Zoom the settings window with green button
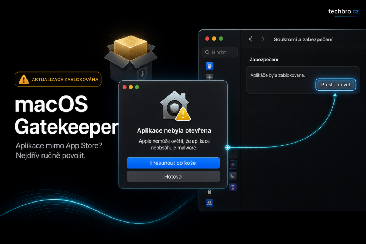 click(221, 39)
